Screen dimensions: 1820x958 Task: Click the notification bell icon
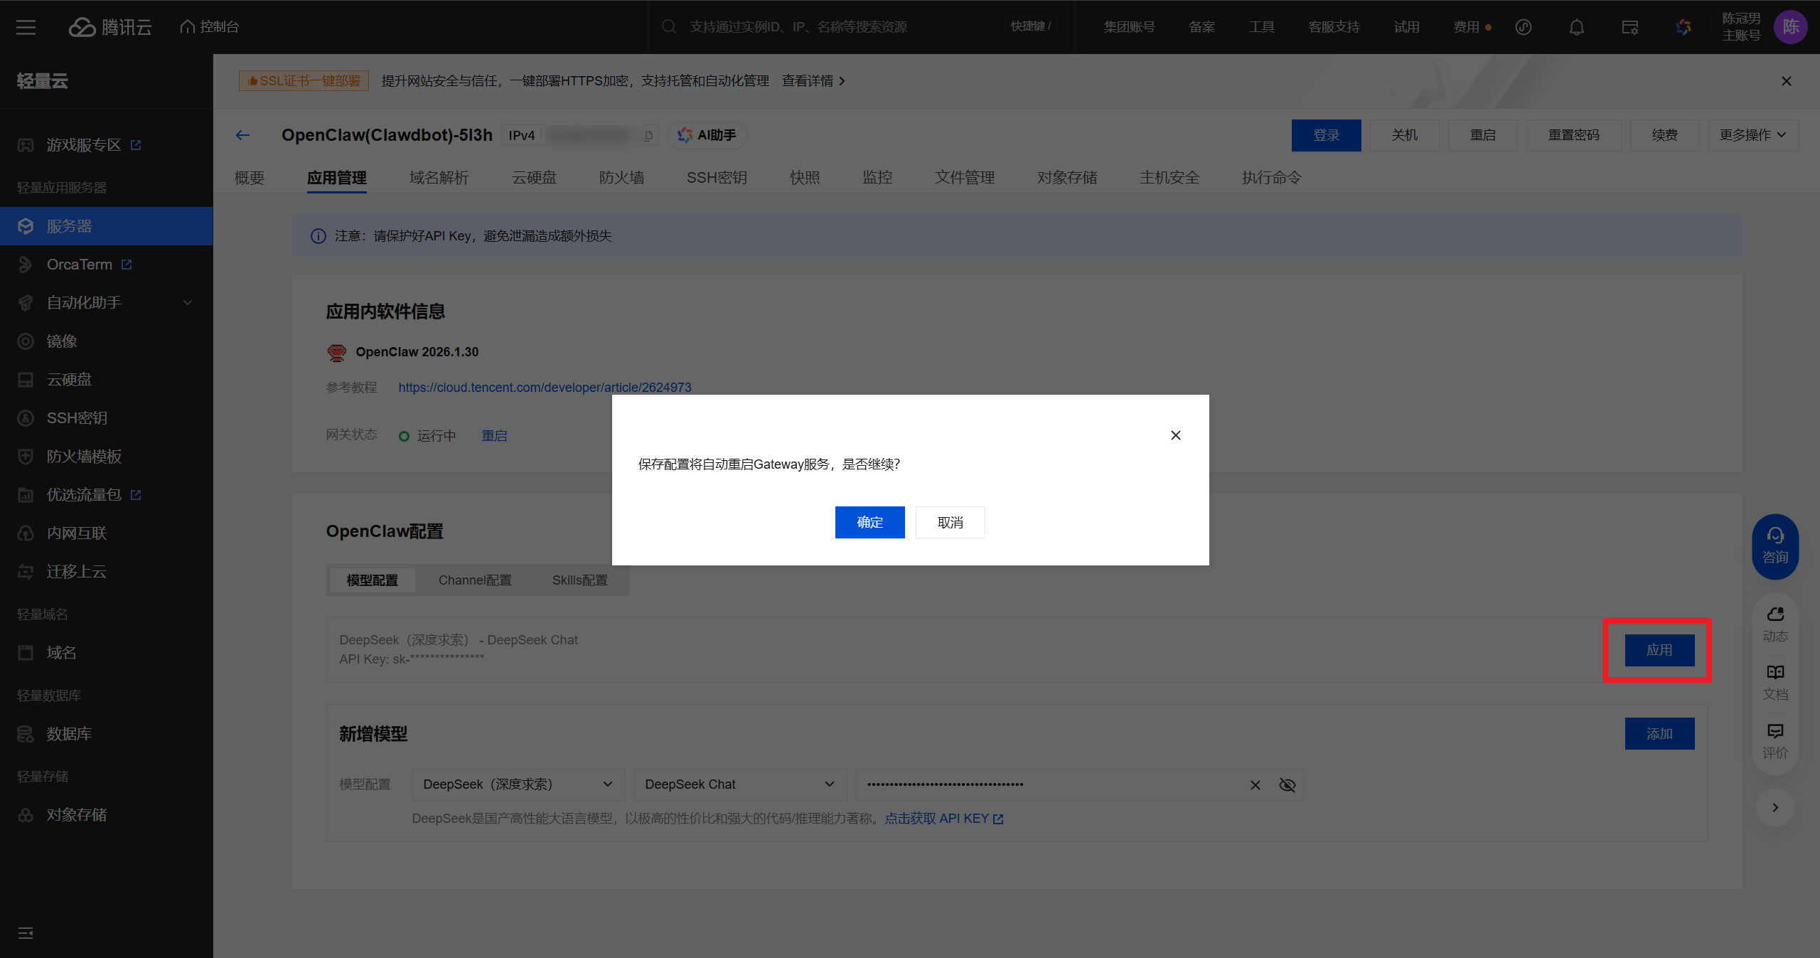(1576, 27)
